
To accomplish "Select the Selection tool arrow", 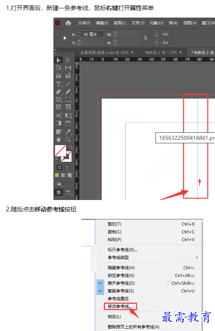I will pyautogui.click(x=59, y=60).
